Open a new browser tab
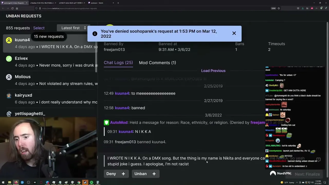Image resolution: width=329 pixels, height=185 pixels. (118, 3)
